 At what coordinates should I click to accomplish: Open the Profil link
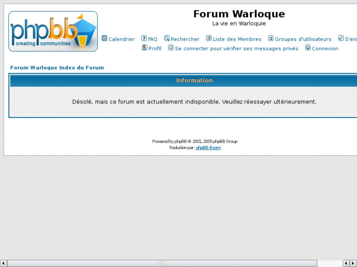pos(155,49)
